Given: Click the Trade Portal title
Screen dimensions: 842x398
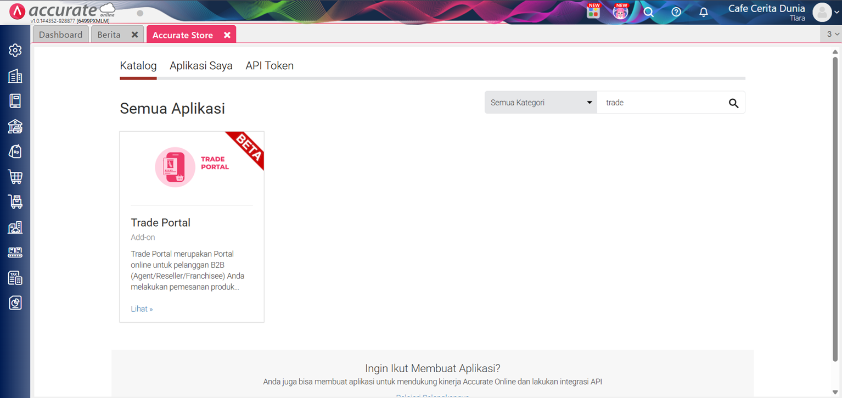Looking at the screenshot, I should coord(160,223).
